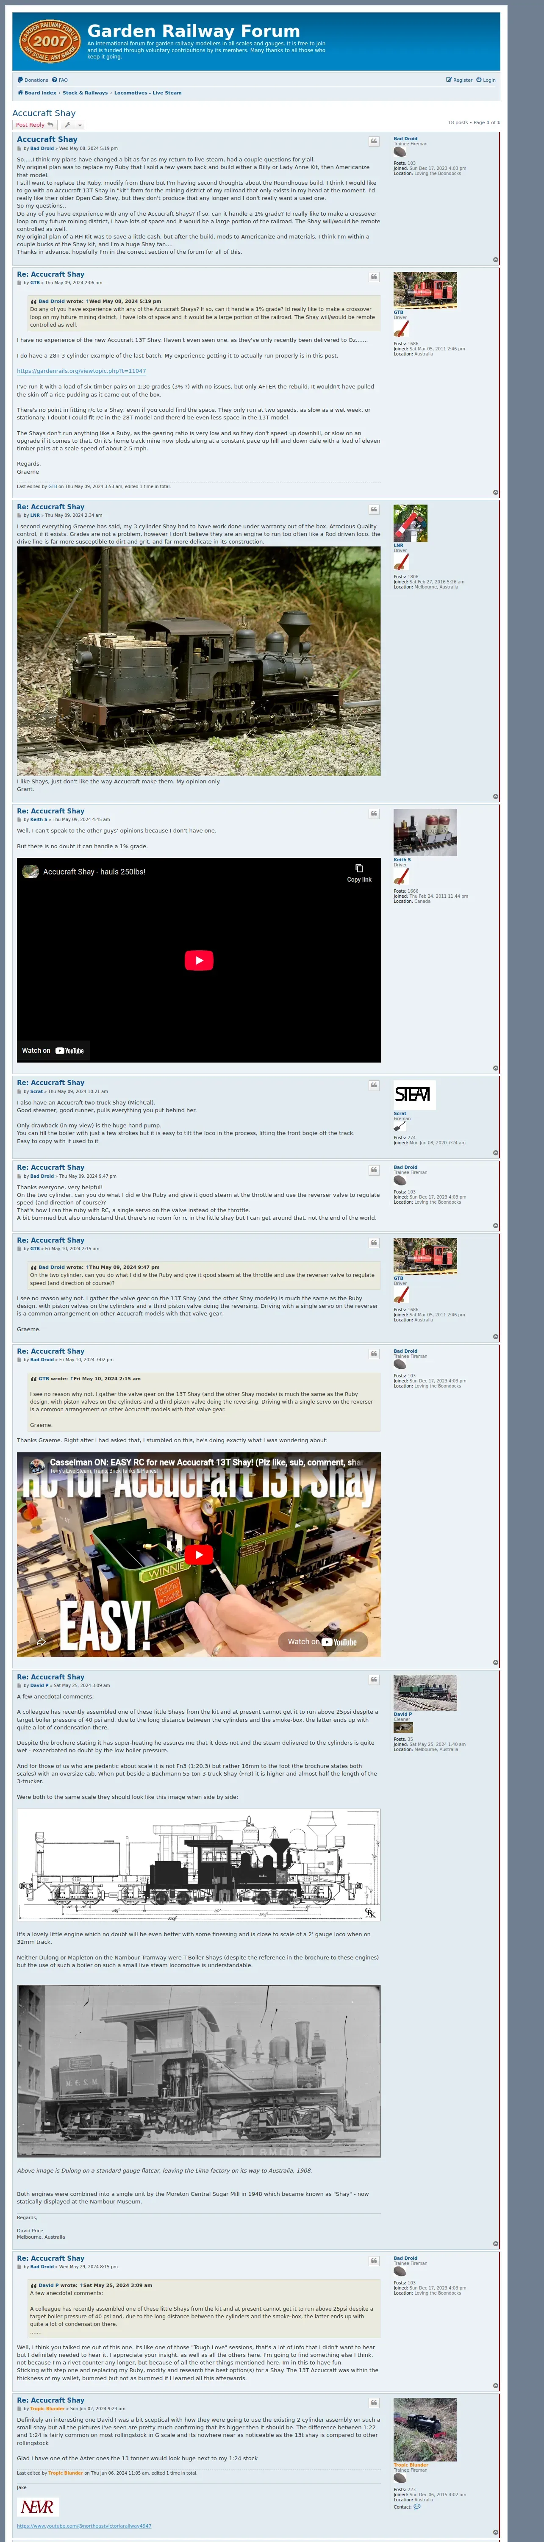Quote Bad Droid's post dated May 10 7:02 pm
The height and width of the screenshot is (2542, 544).
374,1354
